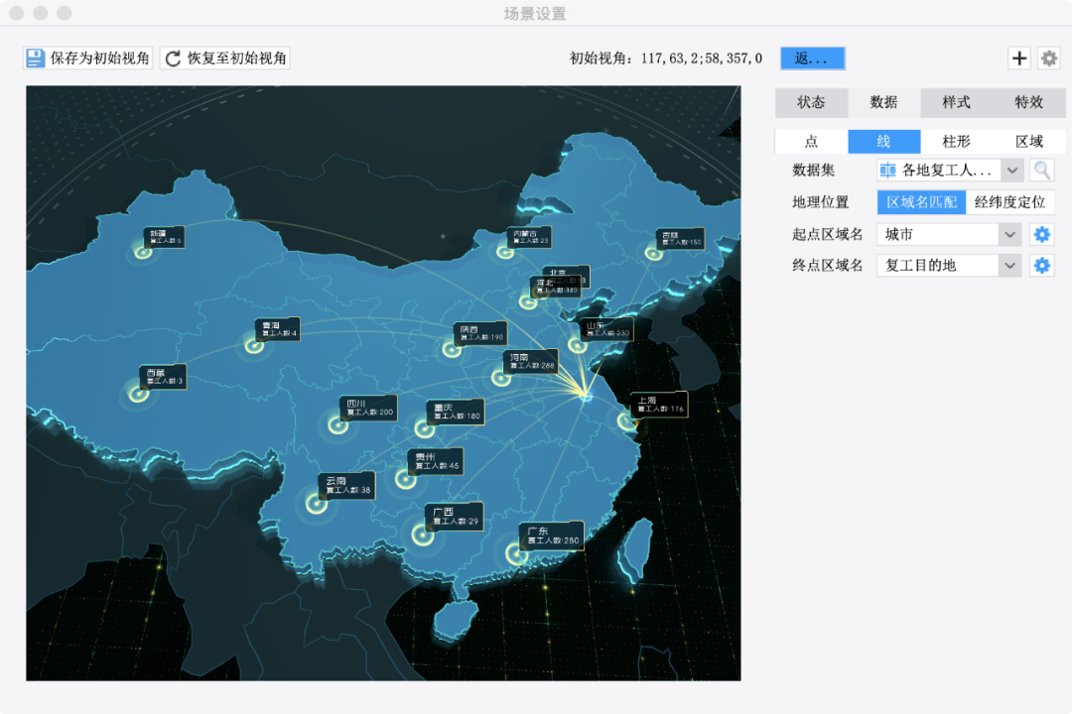Choose 区域名匹配 location mode

(x=921, y=202)
